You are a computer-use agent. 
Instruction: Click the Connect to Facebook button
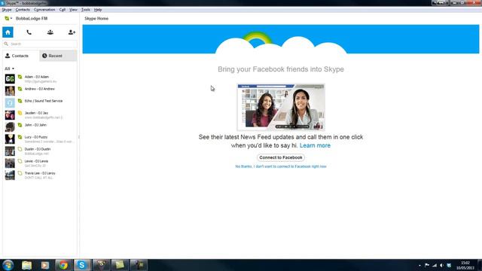pyautogui.click(x=281, y=157)
